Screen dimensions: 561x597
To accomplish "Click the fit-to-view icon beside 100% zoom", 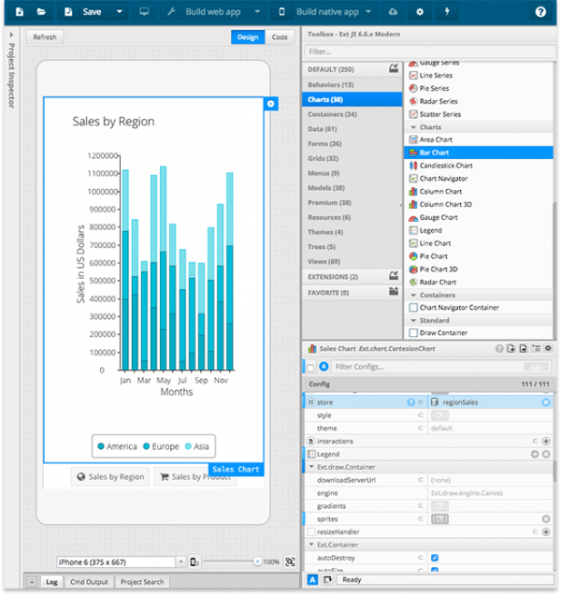I will 291,561.
